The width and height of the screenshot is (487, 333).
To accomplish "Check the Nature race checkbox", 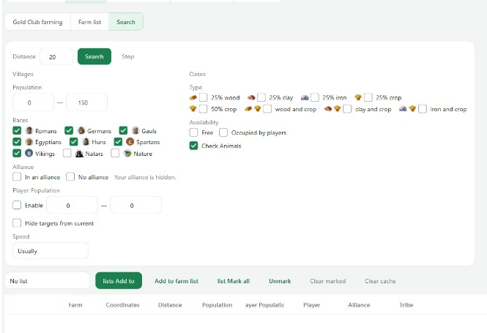I will click(x=115, y=153).
